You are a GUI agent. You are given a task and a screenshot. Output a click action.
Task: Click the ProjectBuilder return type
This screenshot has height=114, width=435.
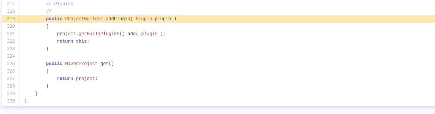click(84, 19)
